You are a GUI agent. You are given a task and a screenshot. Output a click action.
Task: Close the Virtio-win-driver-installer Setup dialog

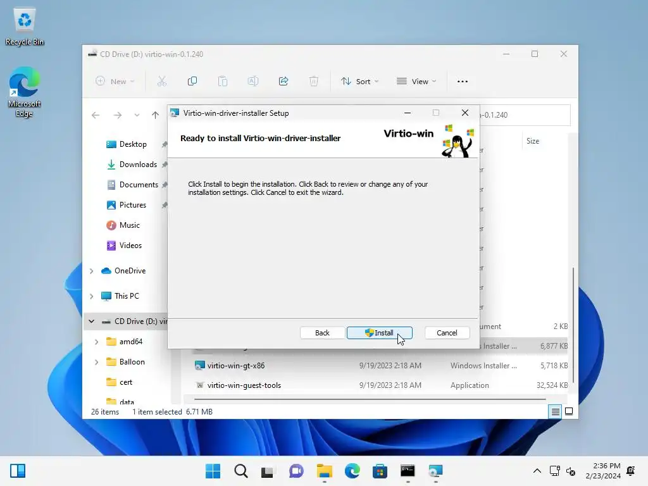[465, 113]
